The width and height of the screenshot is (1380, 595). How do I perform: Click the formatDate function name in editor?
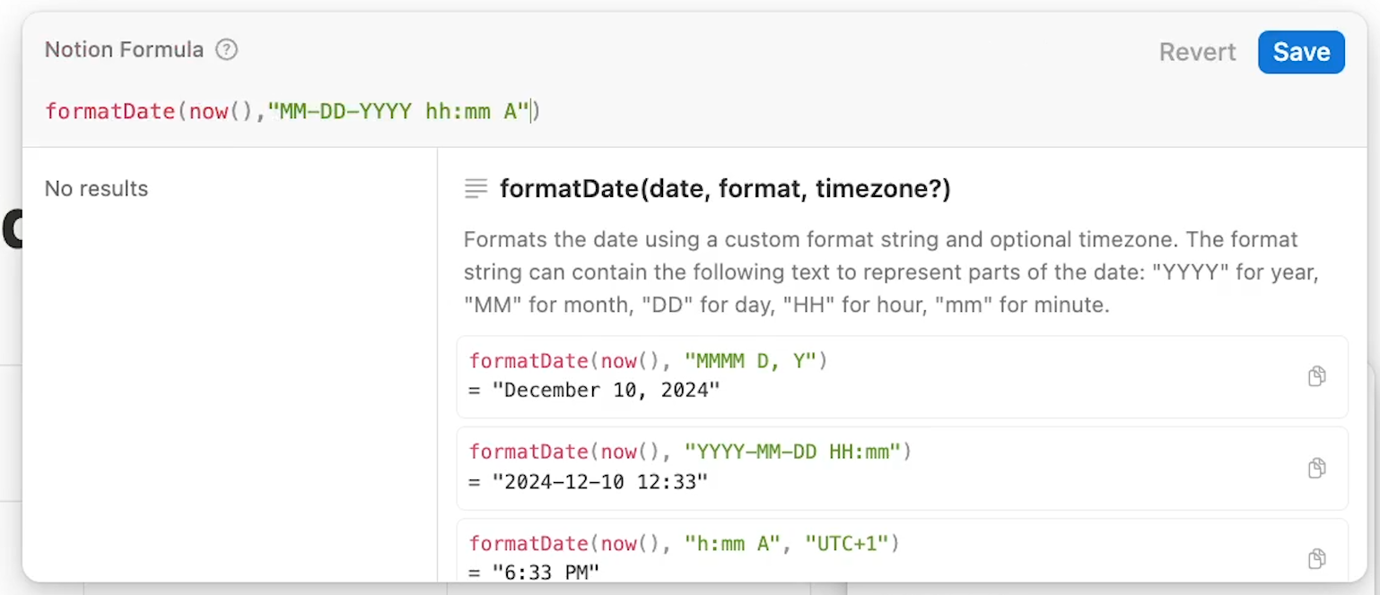[109, 111]
